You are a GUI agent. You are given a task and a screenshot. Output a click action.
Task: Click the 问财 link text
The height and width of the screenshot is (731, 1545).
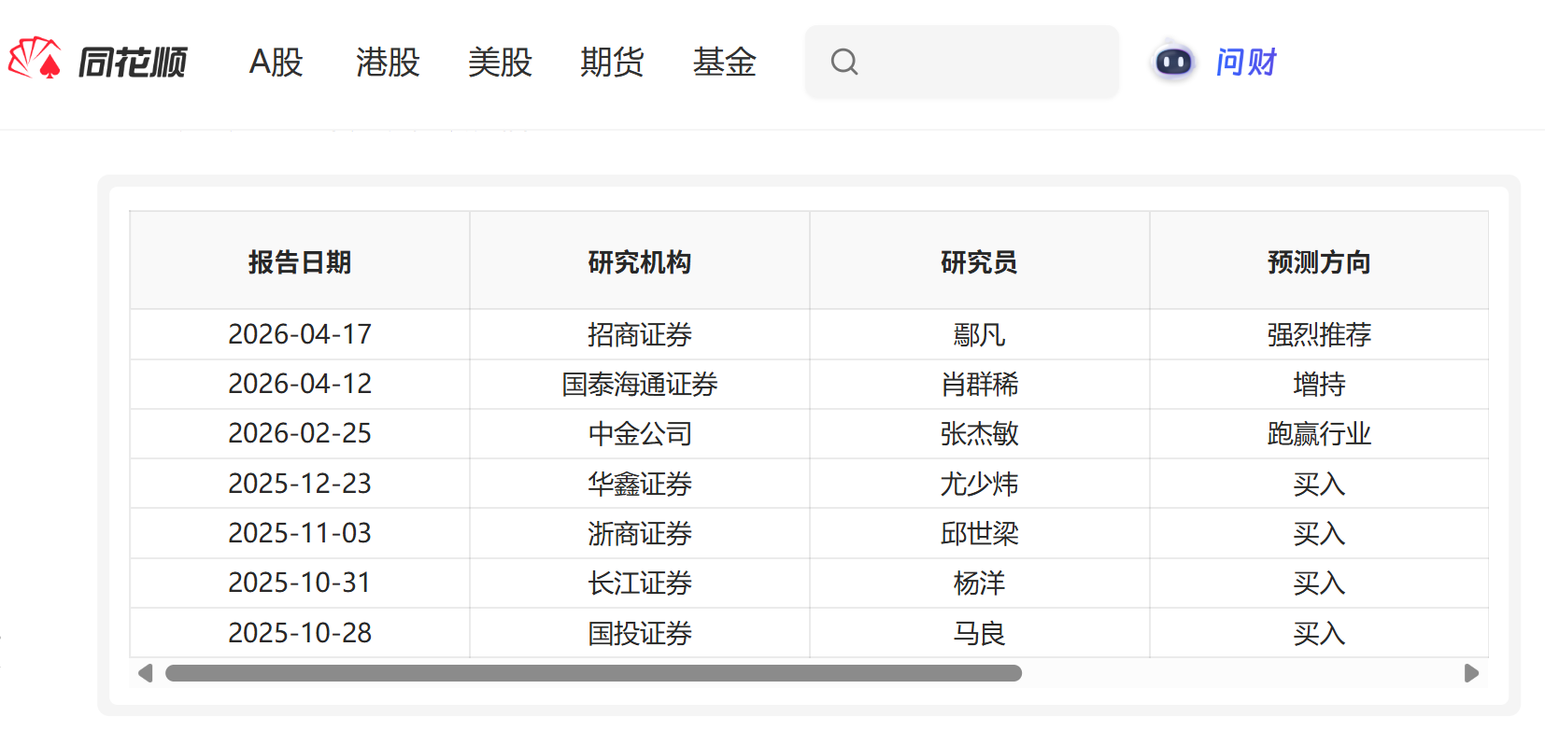pos(1245,63)
